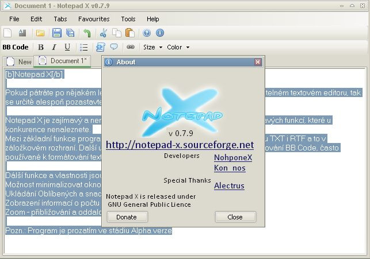Open the Kon_nos developer link
Viewport: 370px width, 259px height.
coord(230,168)
